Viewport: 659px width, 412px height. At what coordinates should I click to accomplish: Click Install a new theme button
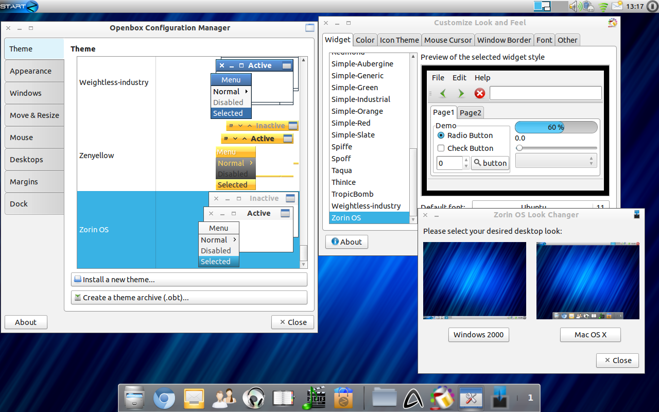point(189,280)
